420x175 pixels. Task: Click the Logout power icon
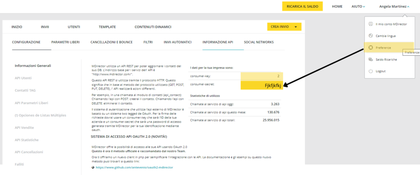371,71
